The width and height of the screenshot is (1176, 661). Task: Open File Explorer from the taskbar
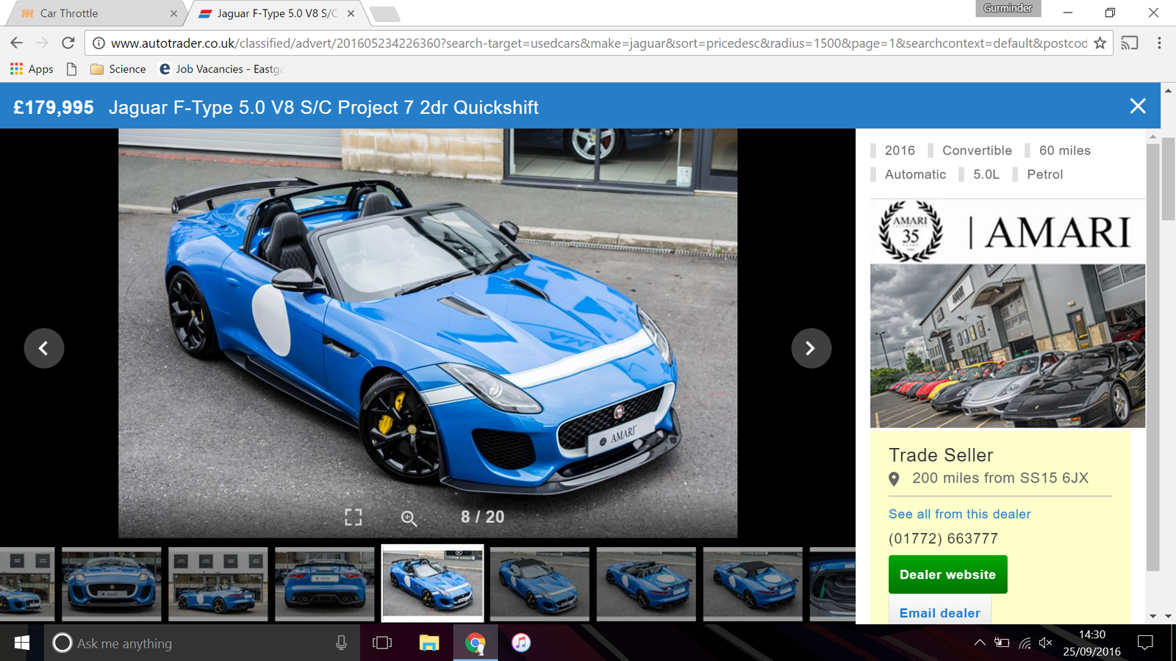(x=429, y=643)
